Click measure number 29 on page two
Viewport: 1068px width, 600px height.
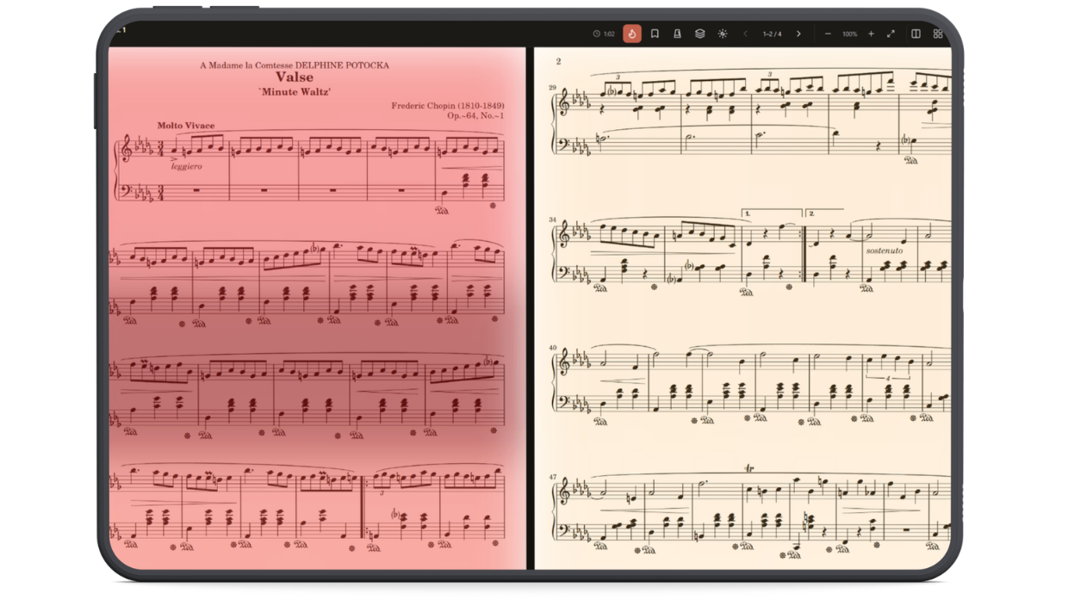pyautogui.click(x=553, y=88)
